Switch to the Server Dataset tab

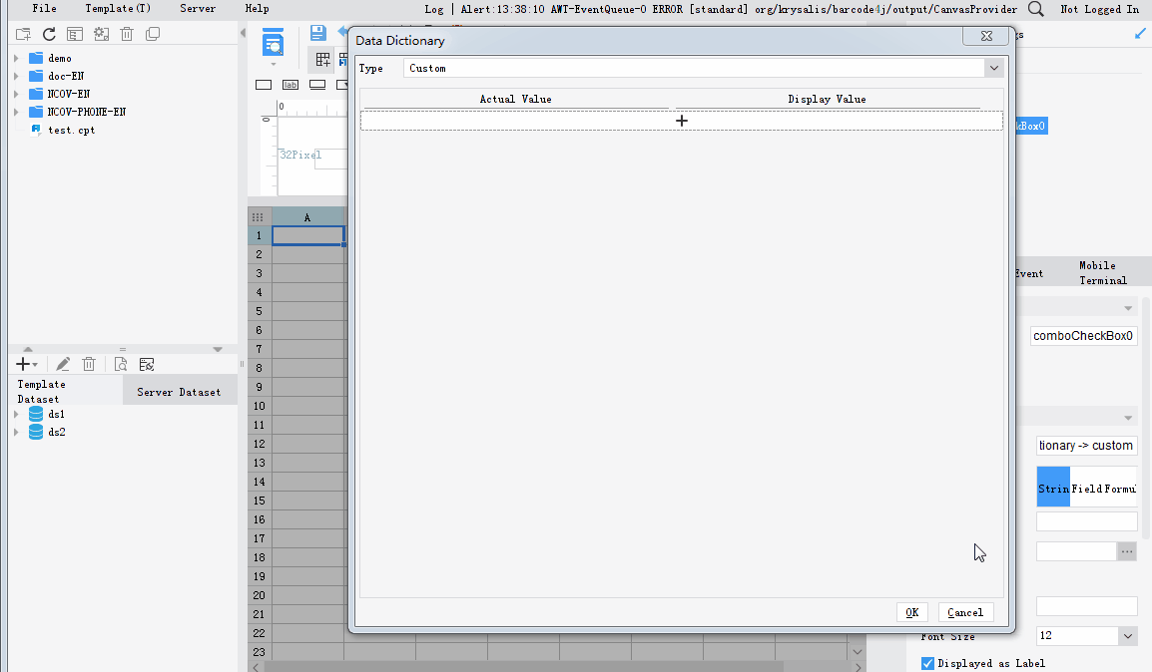[x=180, y=391]
